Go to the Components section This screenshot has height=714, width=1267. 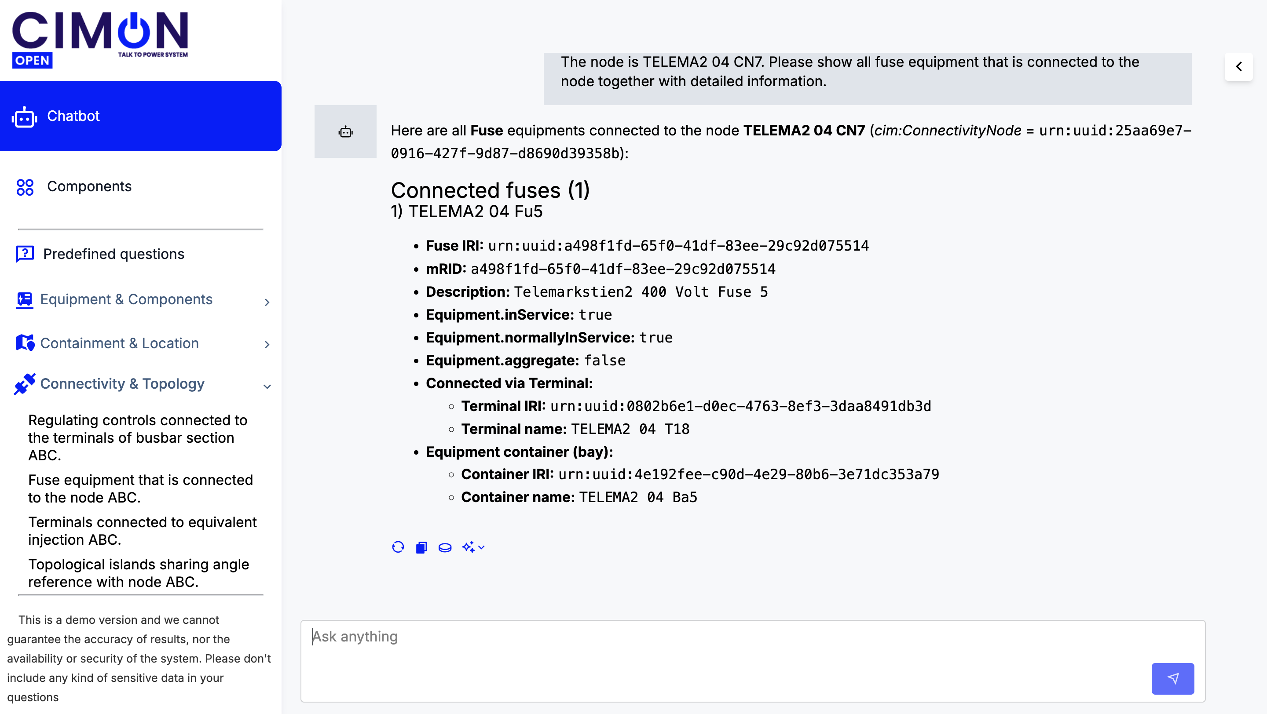[x=89, y=186]
